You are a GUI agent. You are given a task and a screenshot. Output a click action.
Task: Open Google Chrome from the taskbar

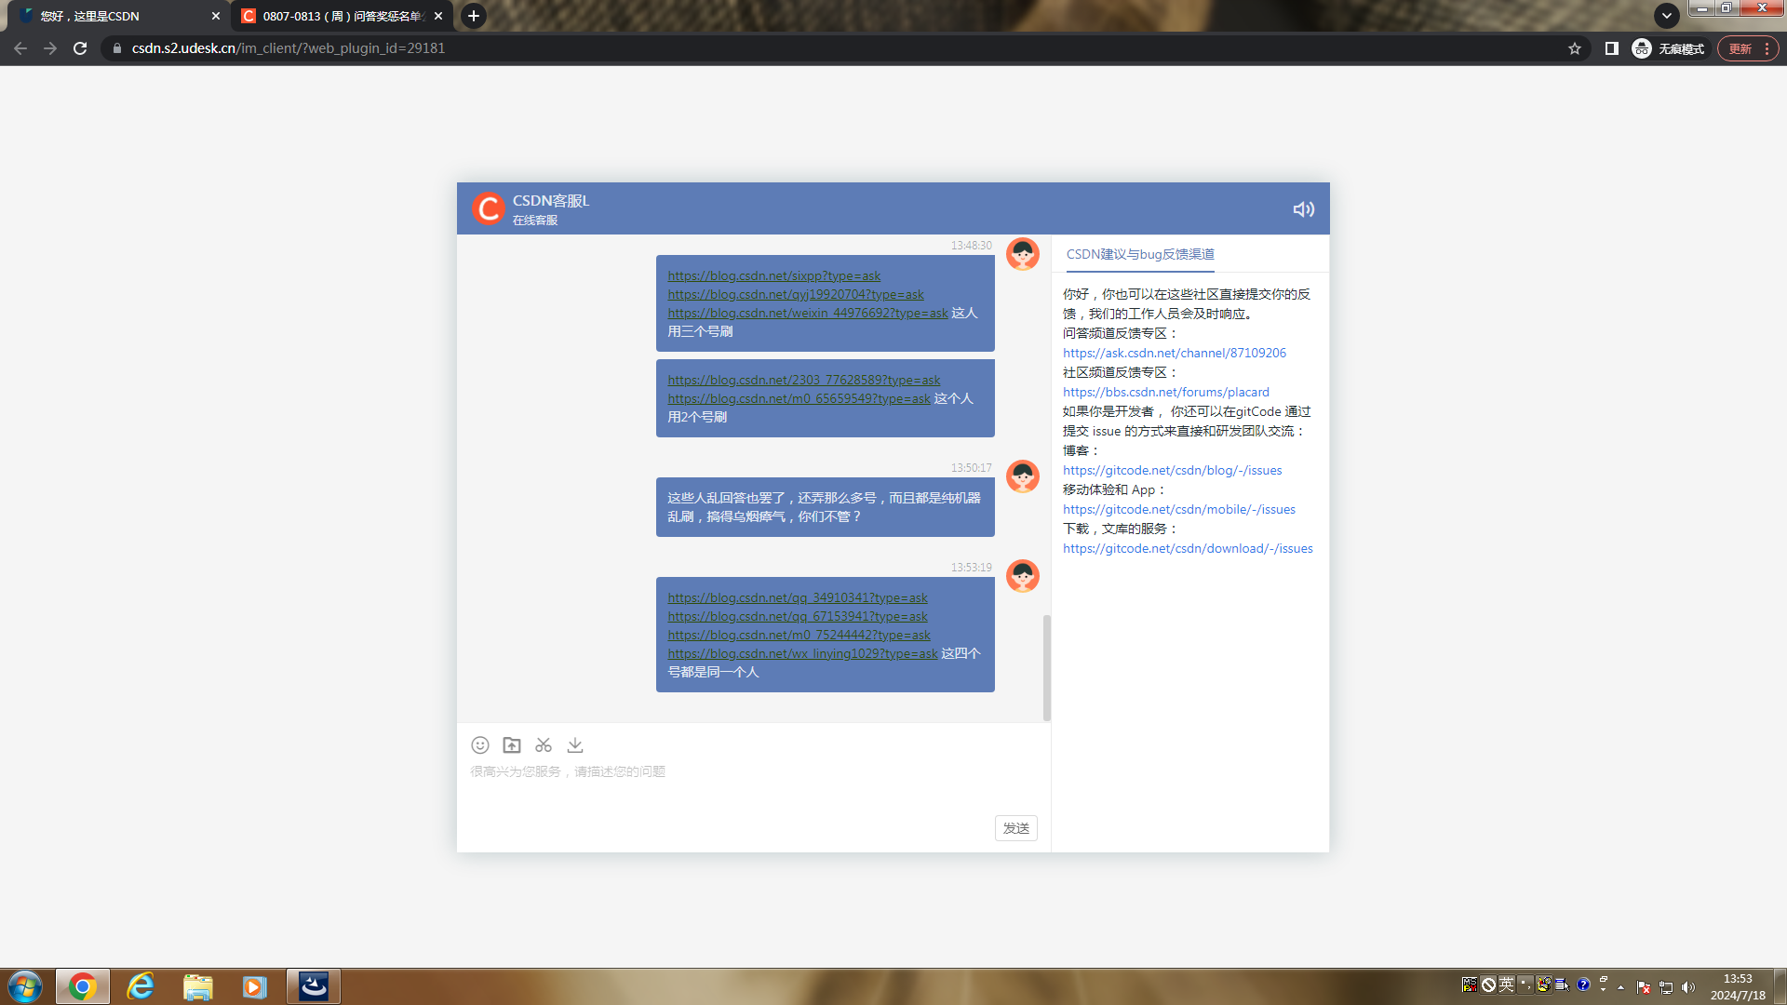click(x=83, y=985)
